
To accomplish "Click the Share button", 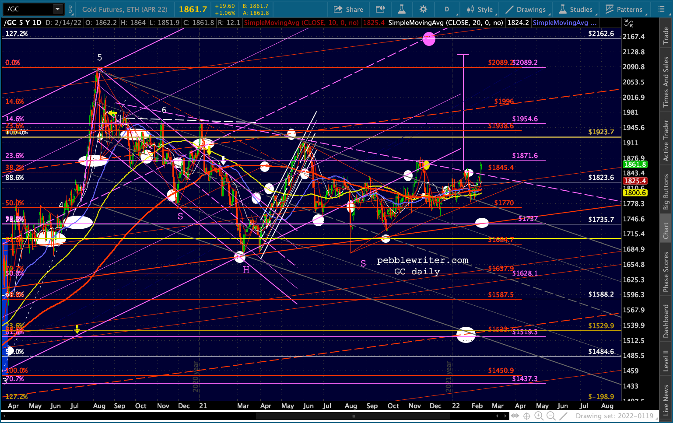I will point(348,9).
